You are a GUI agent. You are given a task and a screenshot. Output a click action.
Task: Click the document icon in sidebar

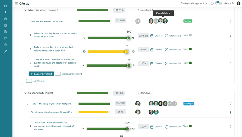[x=5, y=25]
